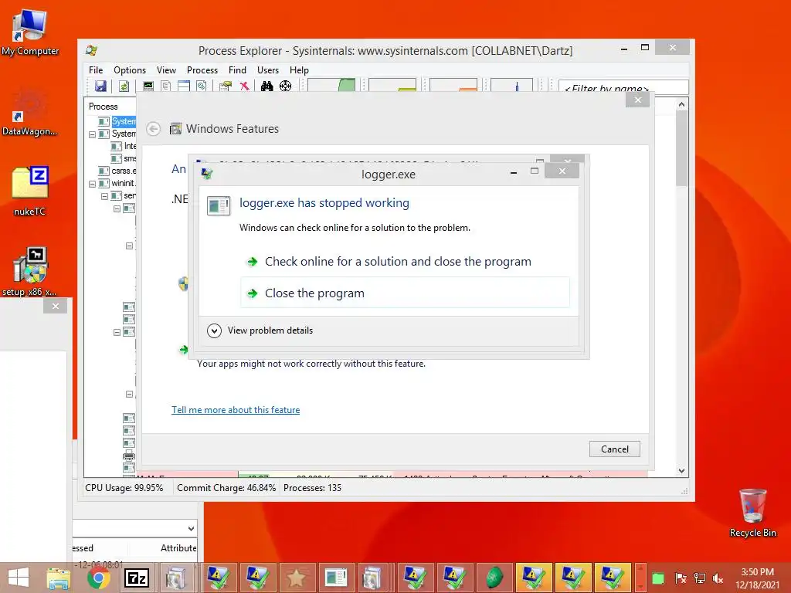791x593 pixels.
Task: Click the Attribute column header
Action: coord(178,548)
